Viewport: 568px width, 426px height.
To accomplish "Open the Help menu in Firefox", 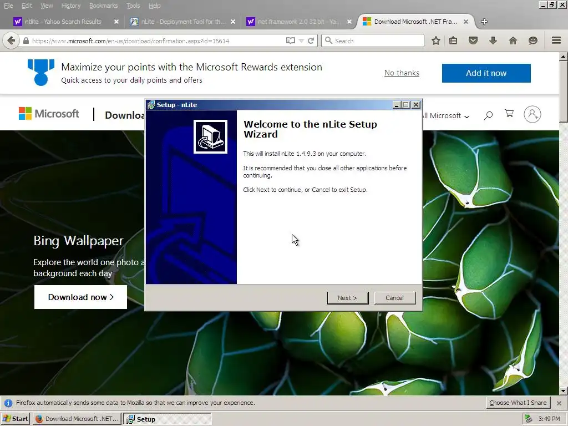I will click(x=154, y=6).
